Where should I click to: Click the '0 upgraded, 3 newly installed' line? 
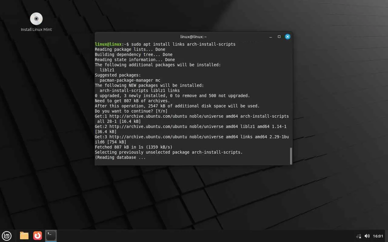click(172, 96)
